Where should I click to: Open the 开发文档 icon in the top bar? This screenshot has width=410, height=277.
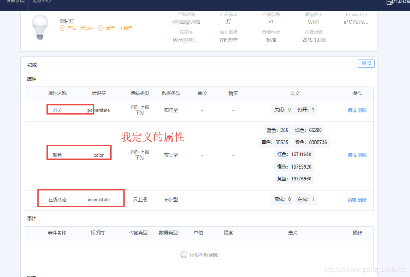[x=389, y=2]
